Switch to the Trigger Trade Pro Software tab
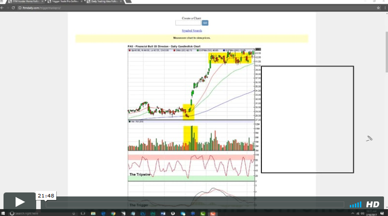This screenshot has height=216, width=388. coord(65,2)
